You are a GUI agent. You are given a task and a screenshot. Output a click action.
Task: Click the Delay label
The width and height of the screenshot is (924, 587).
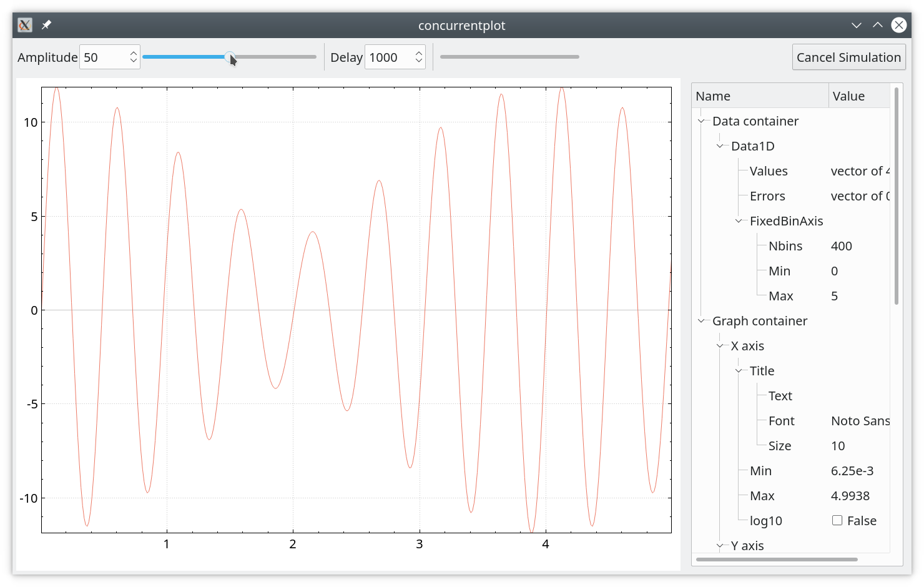coord(346,57)
